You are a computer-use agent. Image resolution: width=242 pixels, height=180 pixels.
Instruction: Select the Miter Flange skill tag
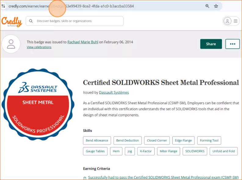168,151
